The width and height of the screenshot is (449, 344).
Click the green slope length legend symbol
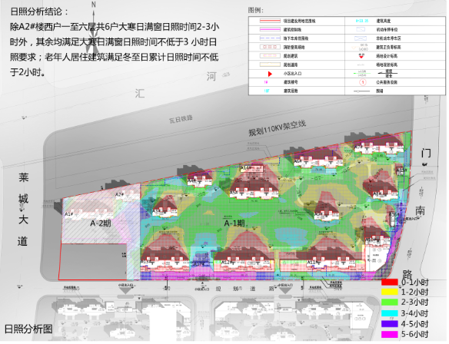(362, 74)
